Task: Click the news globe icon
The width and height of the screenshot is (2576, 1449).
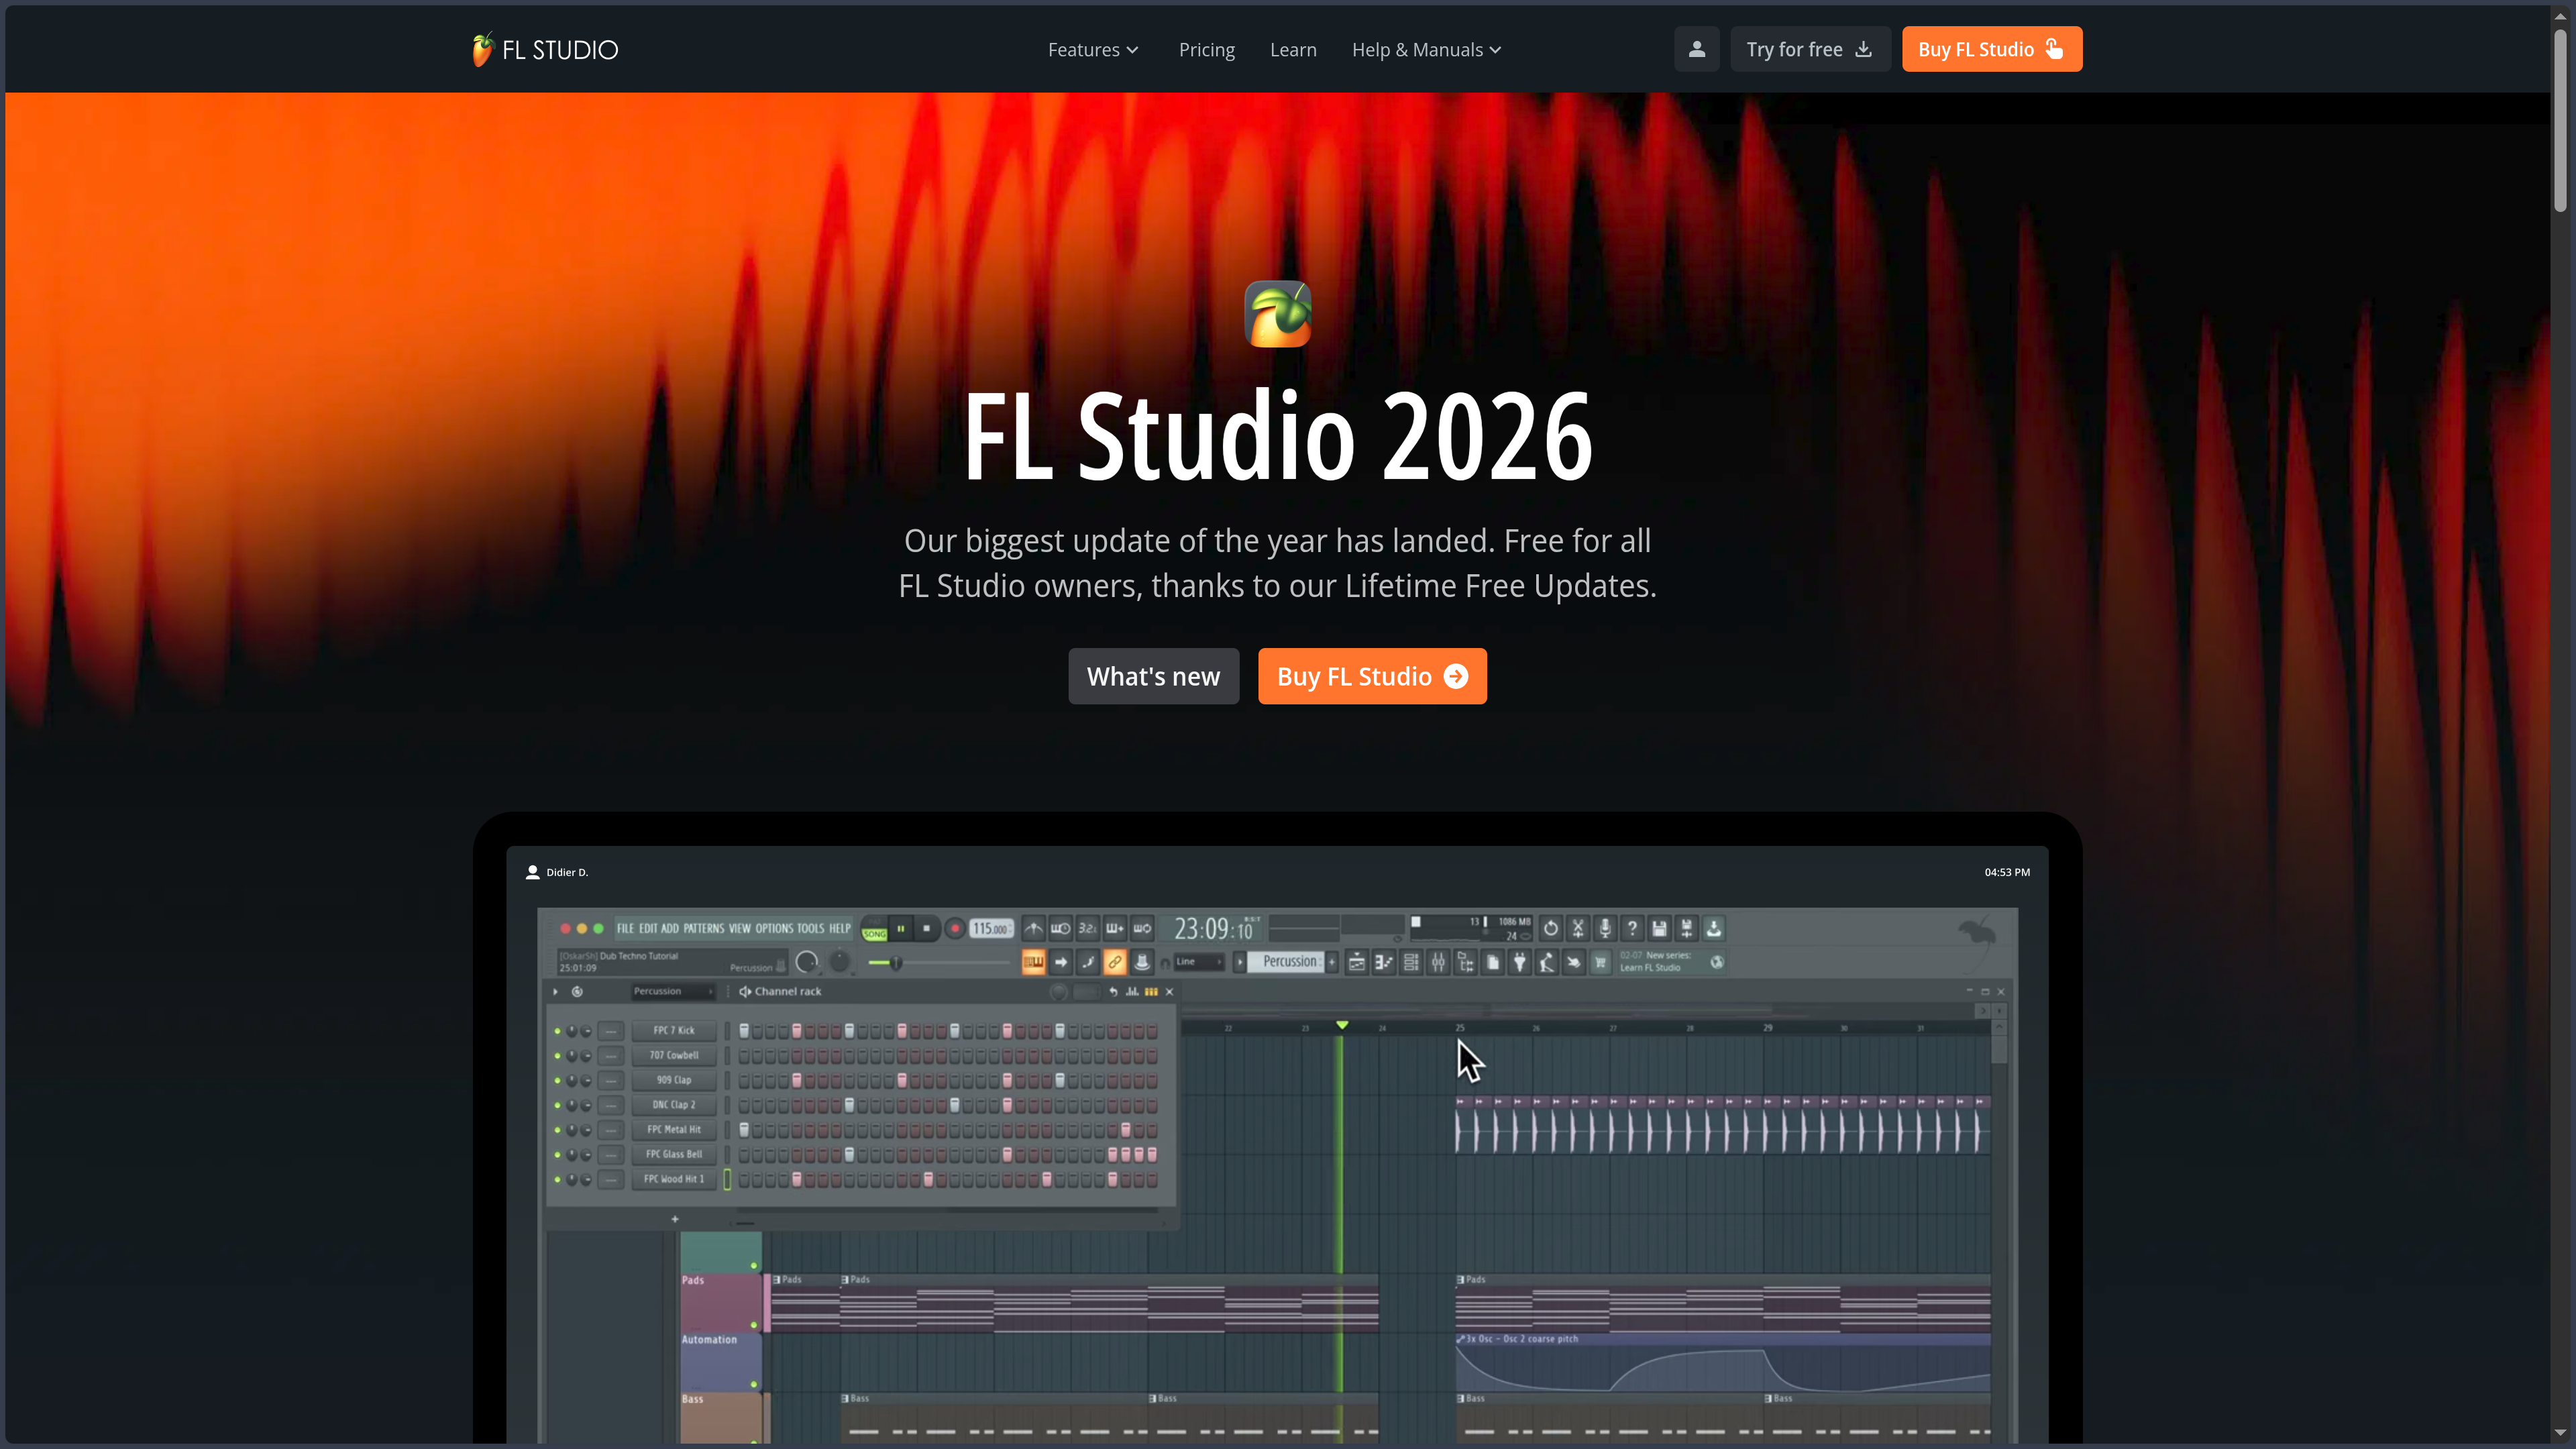Action: tap(1716, 962)
